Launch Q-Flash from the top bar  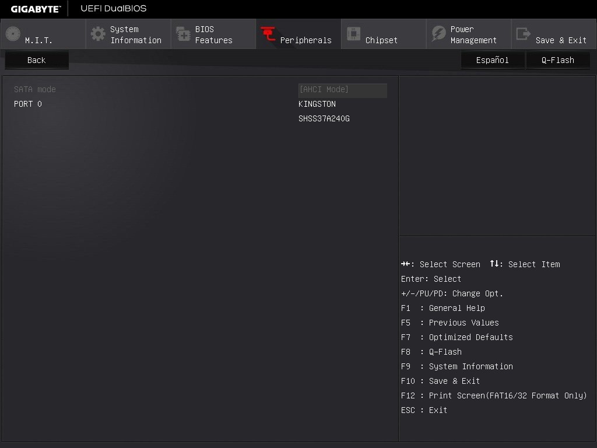click(557, 60)
